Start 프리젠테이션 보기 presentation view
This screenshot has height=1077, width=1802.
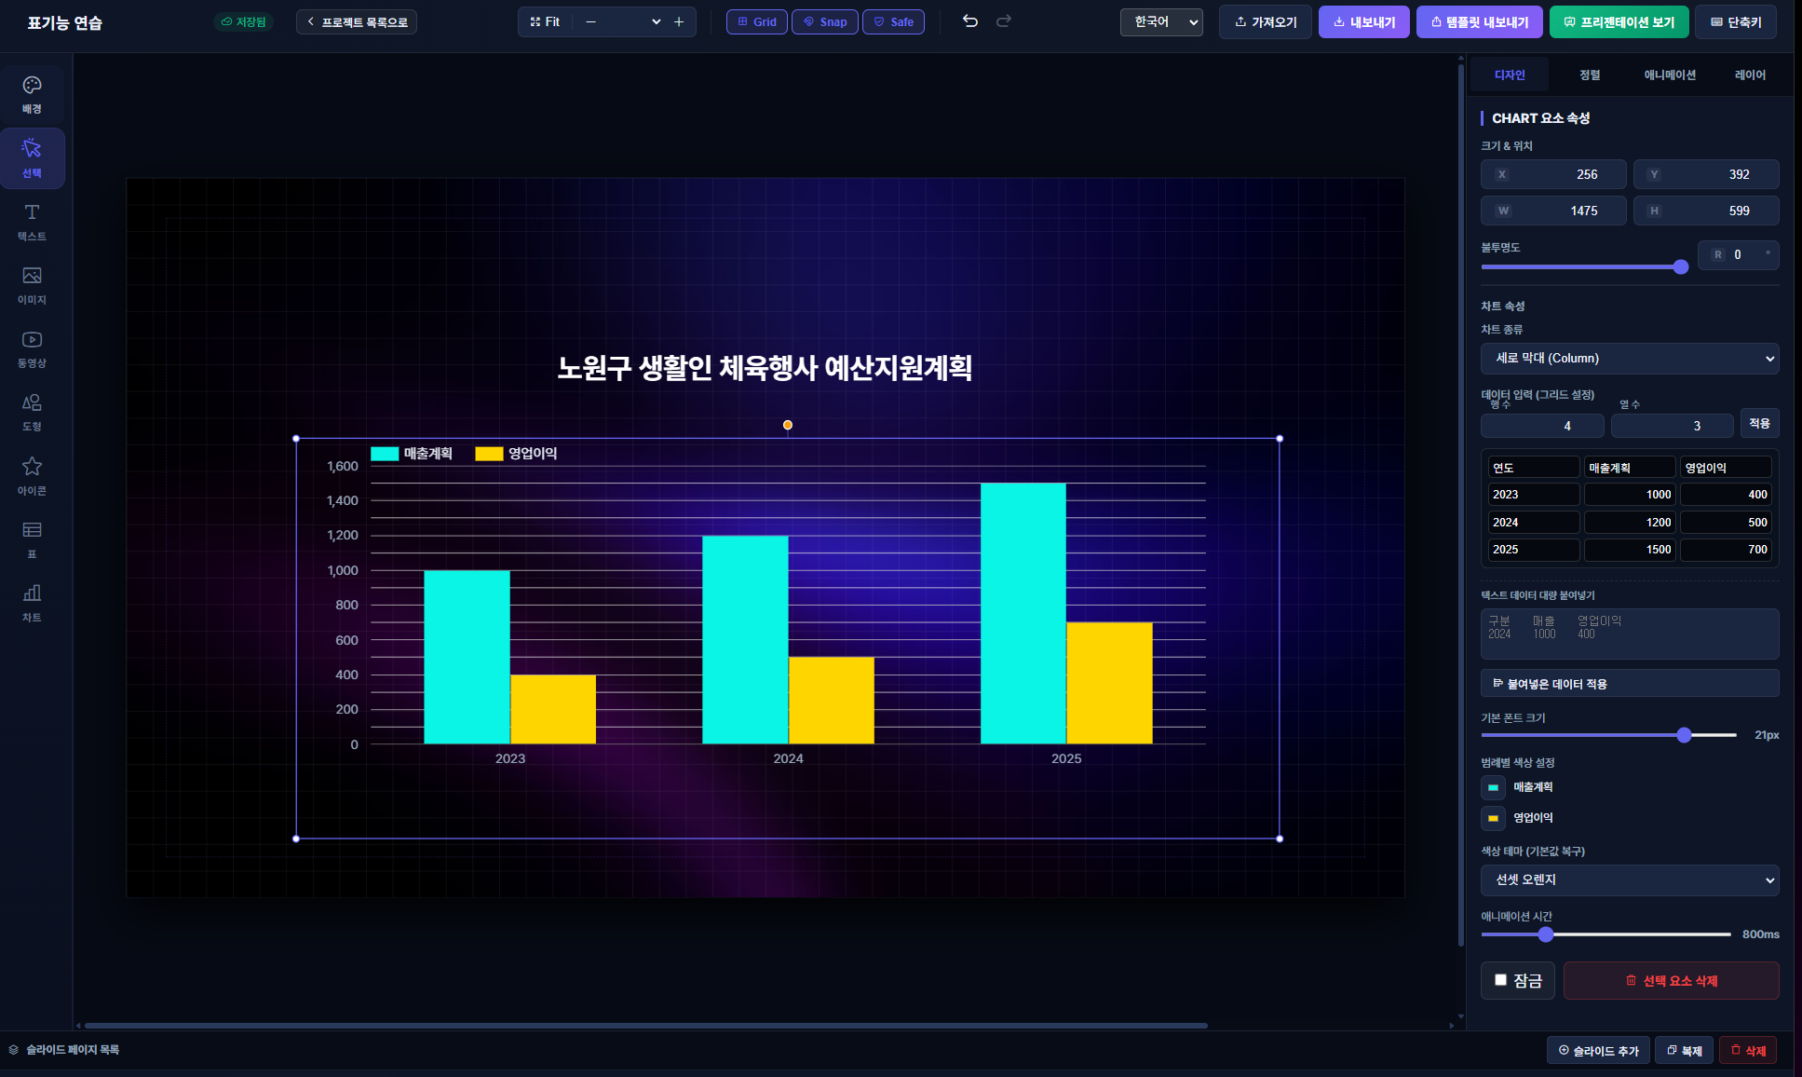pyautogui.click(x=1619, y=21)
